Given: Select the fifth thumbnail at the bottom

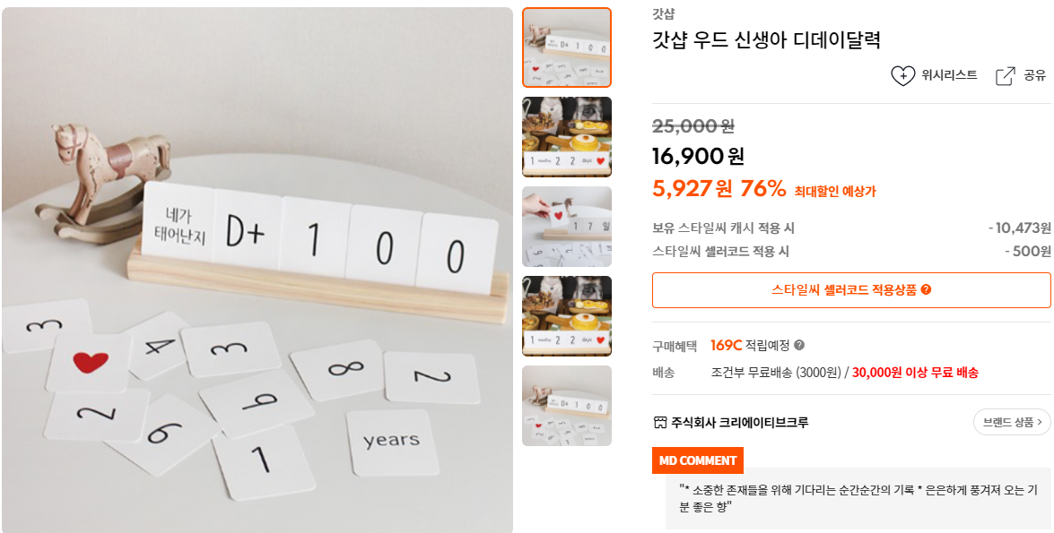Looking at the screenshot, I should 567,406.
